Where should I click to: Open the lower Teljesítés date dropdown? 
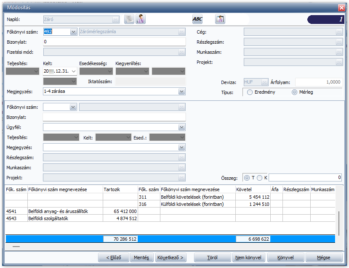point(76,137)
